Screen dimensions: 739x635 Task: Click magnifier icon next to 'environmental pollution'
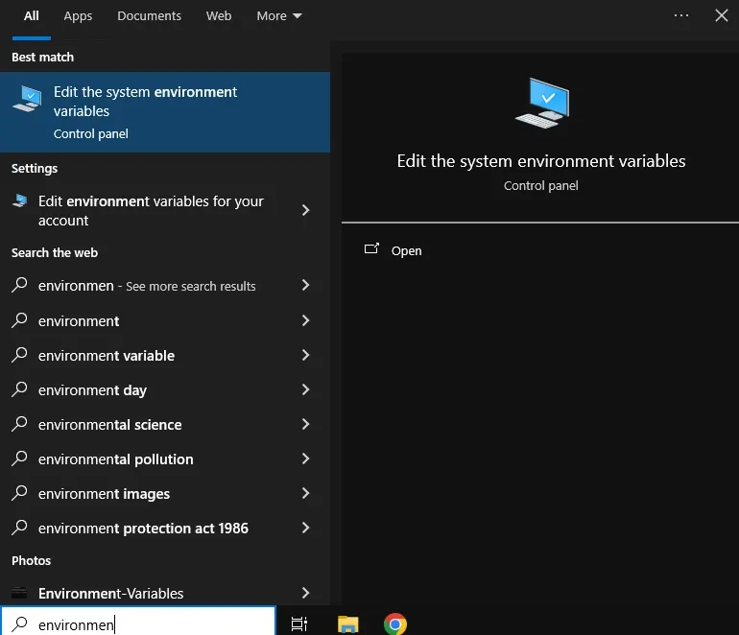19,458
